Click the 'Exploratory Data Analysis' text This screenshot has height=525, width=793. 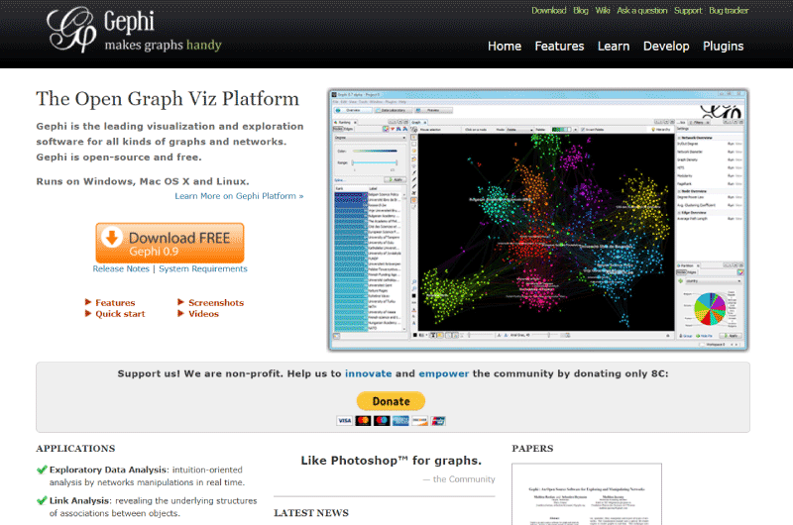coord(108,470)
